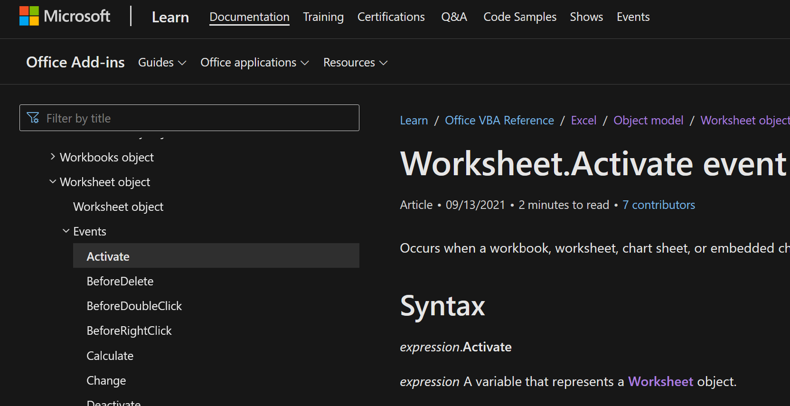Select the Activate event entry

click(216, 256)
